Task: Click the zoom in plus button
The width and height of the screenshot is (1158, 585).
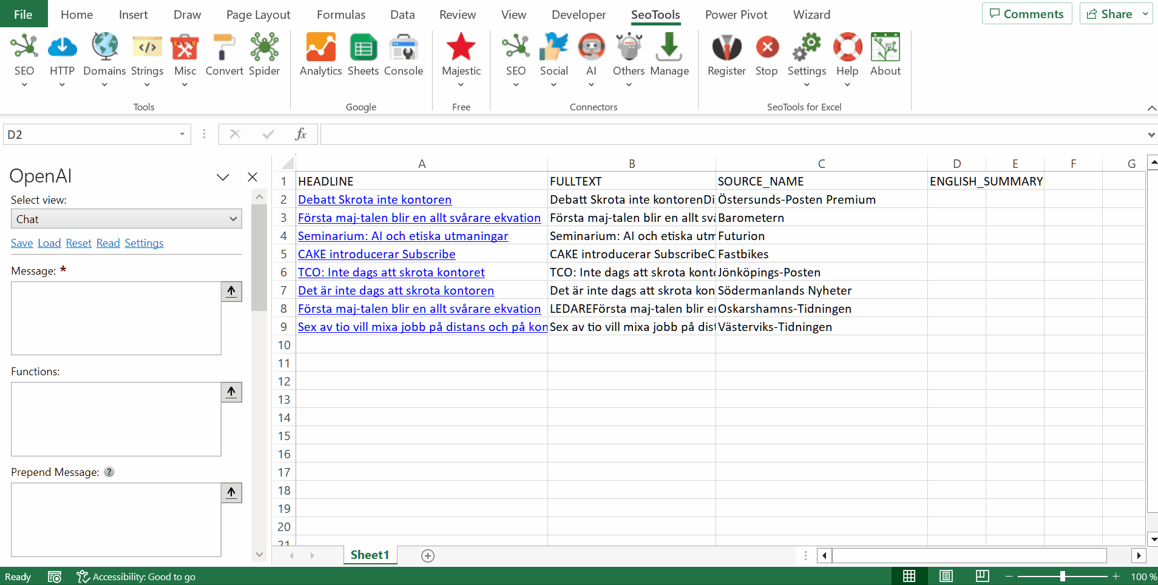Action: [x=1116, y=577]
